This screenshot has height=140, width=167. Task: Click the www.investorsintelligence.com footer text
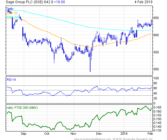coord(93,139)
